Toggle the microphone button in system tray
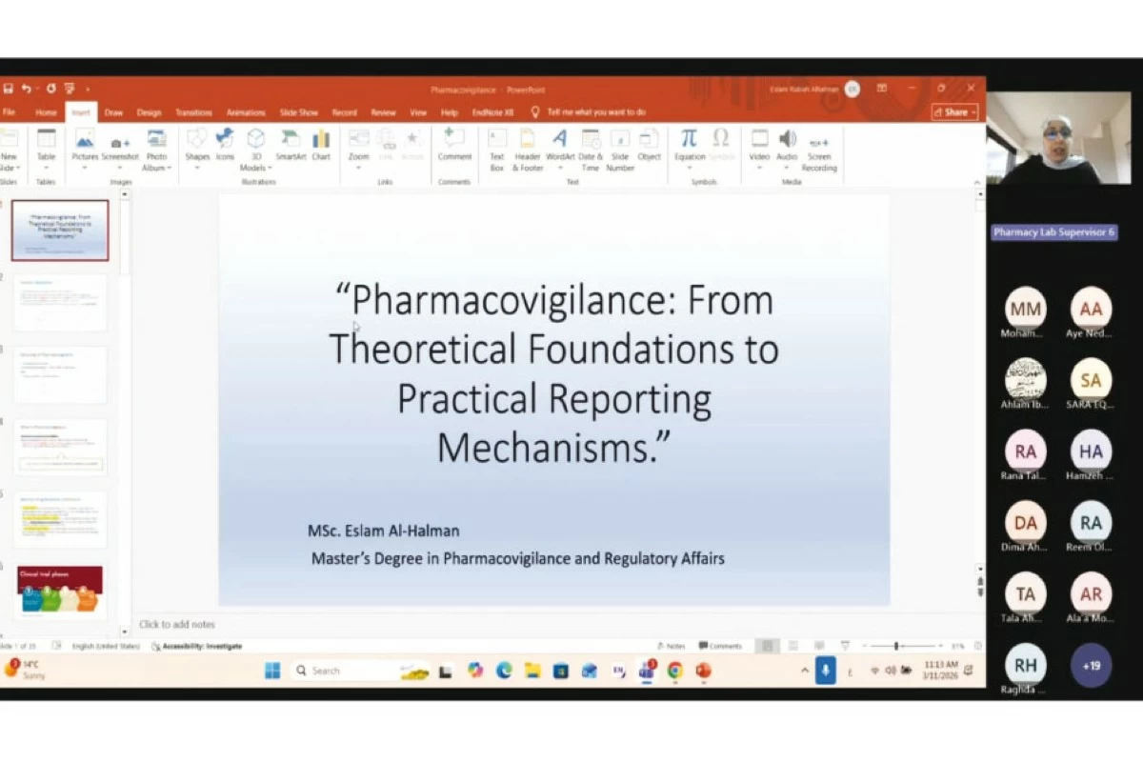Viewport: 1143px width, 762px height. (x=826, y=671)
